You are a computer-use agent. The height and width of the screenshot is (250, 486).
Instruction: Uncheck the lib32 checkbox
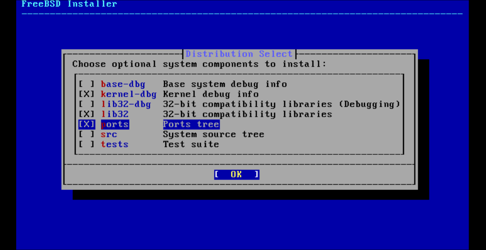pos(87,114)
